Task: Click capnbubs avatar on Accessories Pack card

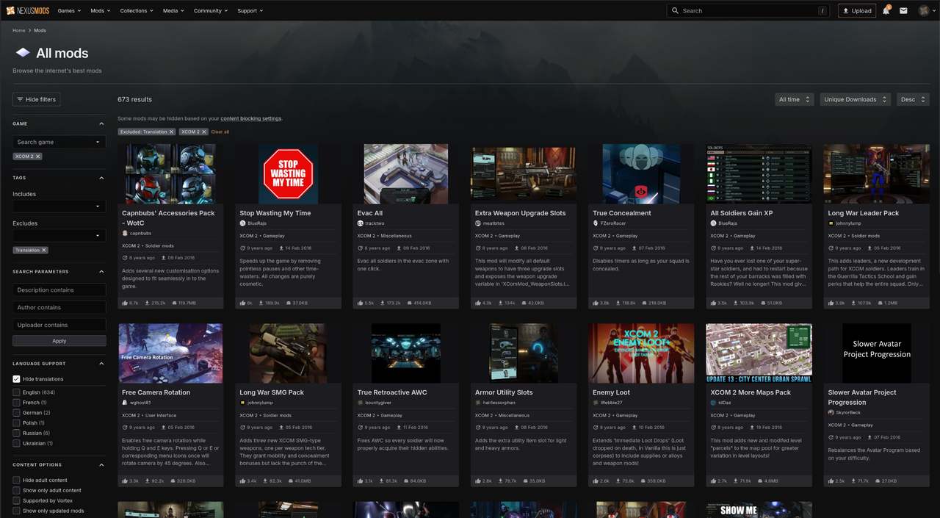Action: click(x=125, y=233)
